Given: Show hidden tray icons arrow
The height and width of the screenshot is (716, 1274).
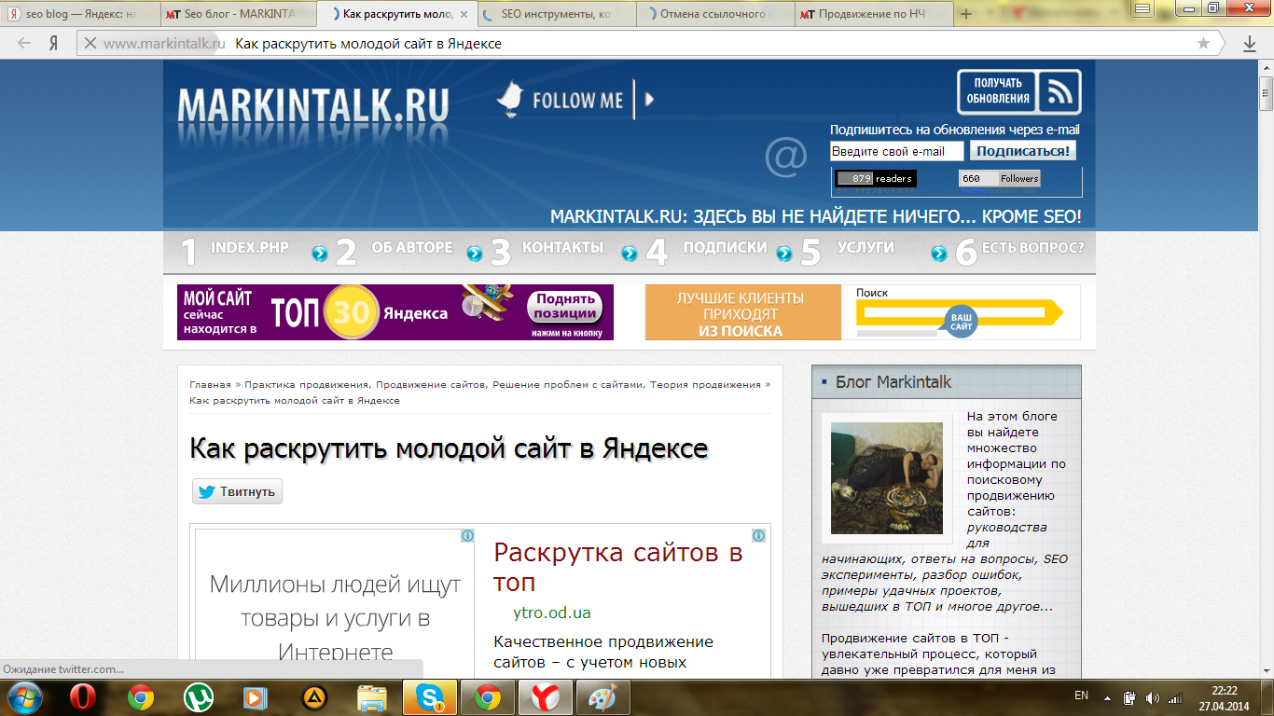Looking at the screenshot, I should pyautogui.click(x=1106, y=697).
